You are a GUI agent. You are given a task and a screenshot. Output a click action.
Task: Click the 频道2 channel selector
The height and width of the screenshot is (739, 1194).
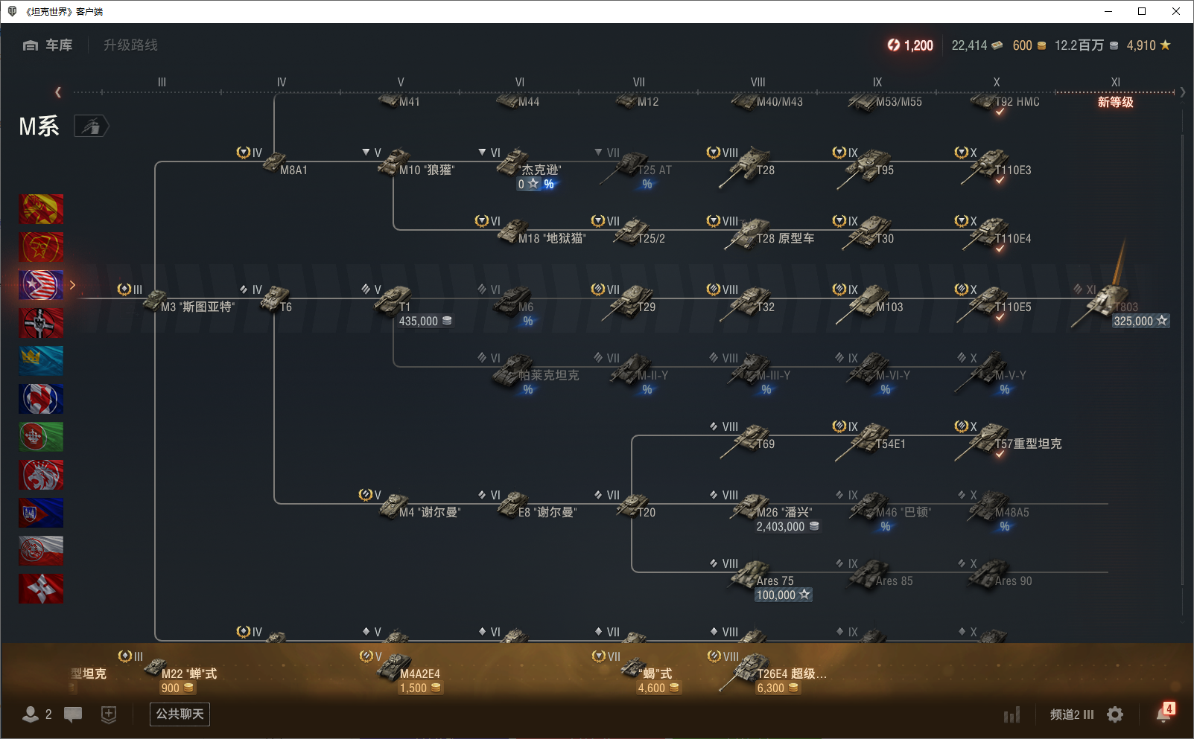1072,714
